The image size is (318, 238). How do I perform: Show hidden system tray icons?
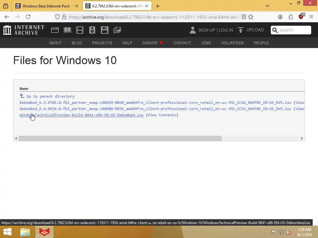point(266,232)
